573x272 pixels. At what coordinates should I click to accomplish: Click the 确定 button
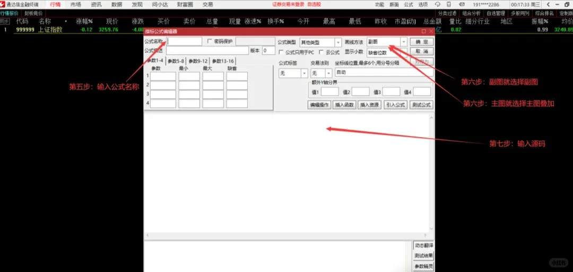422,42
